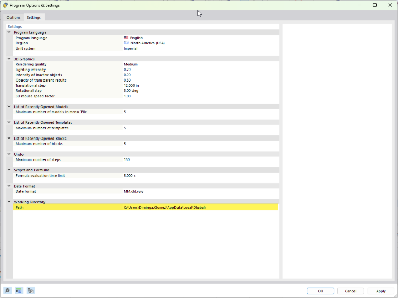Collapse Scripts and Formulas section
This screenshot has width=398, height=298.
[9, 170]
